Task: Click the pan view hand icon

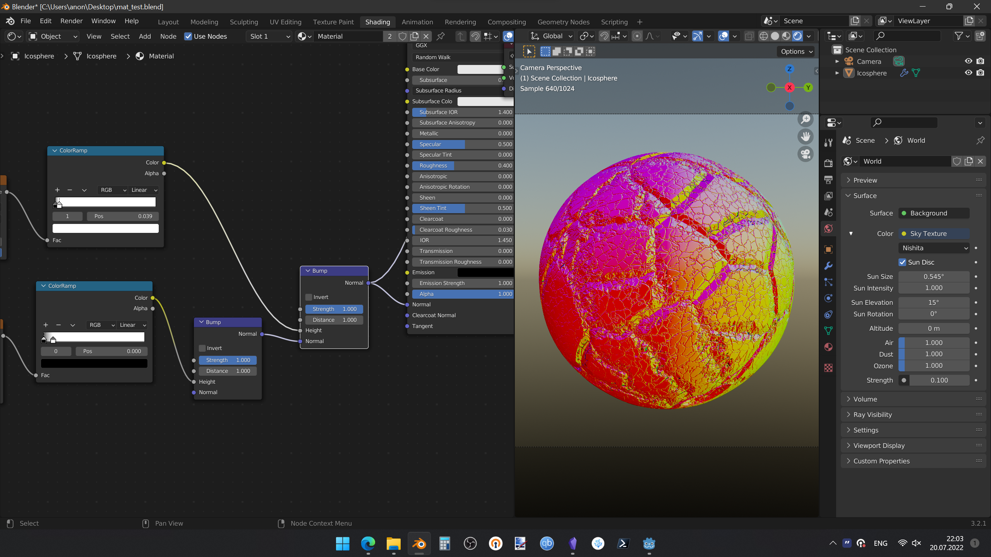Action: pyautogui.click(x=806, y=137)
